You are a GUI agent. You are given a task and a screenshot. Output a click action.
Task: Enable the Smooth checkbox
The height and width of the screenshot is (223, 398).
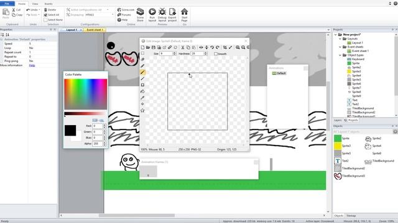pyautogui.click(x=216, y=54)
